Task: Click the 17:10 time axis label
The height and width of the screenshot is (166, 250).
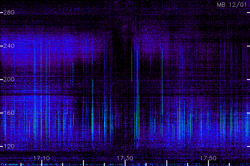Action: point(42,158)
